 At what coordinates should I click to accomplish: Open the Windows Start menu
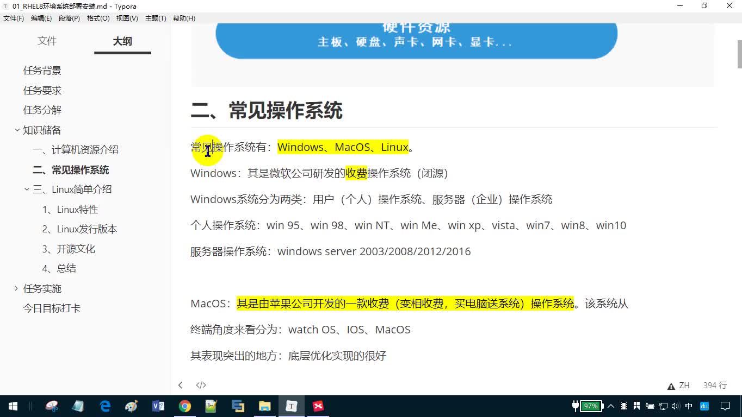click(x=13, y=406)
